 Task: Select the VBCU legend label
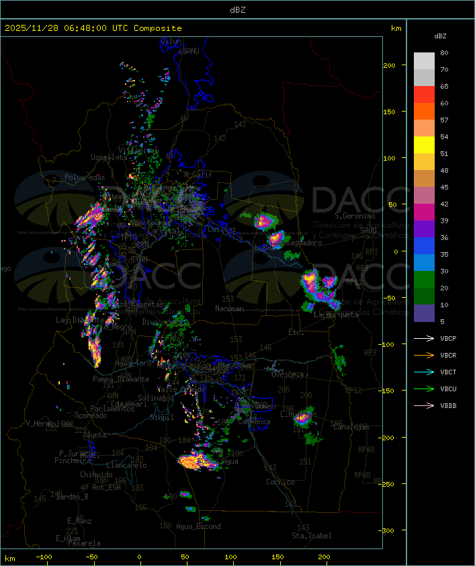pos(448,389)
